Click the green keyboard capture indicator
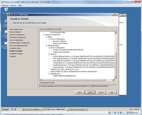Image resolution: width=142 pixels, height=115 pixels. [130, 113]
